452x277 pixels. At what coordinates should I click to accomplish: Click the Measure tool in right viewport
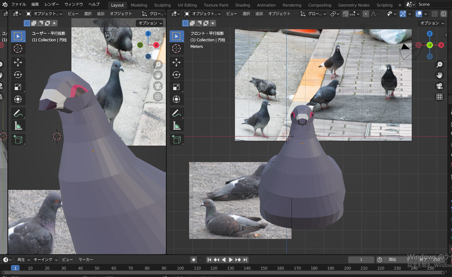coord(177,126)
